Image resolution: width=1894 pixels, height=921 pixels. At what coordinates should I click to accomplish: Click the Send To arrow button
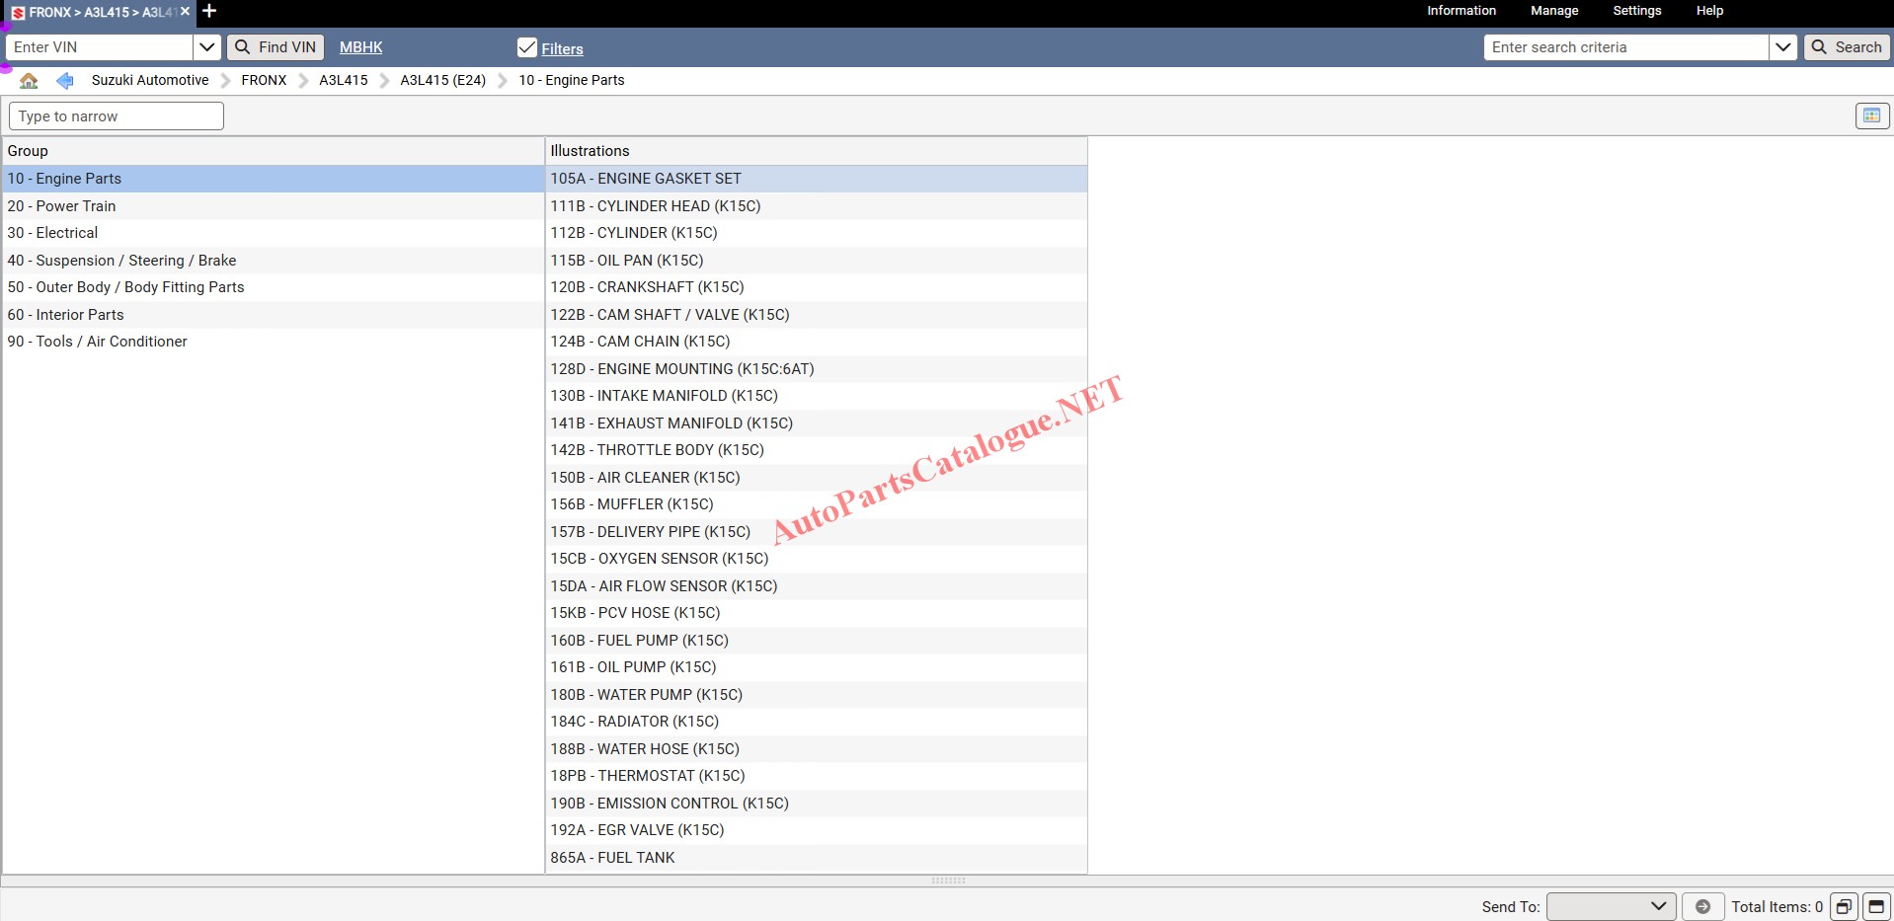pyautogui.click(x=1702, y=906)
